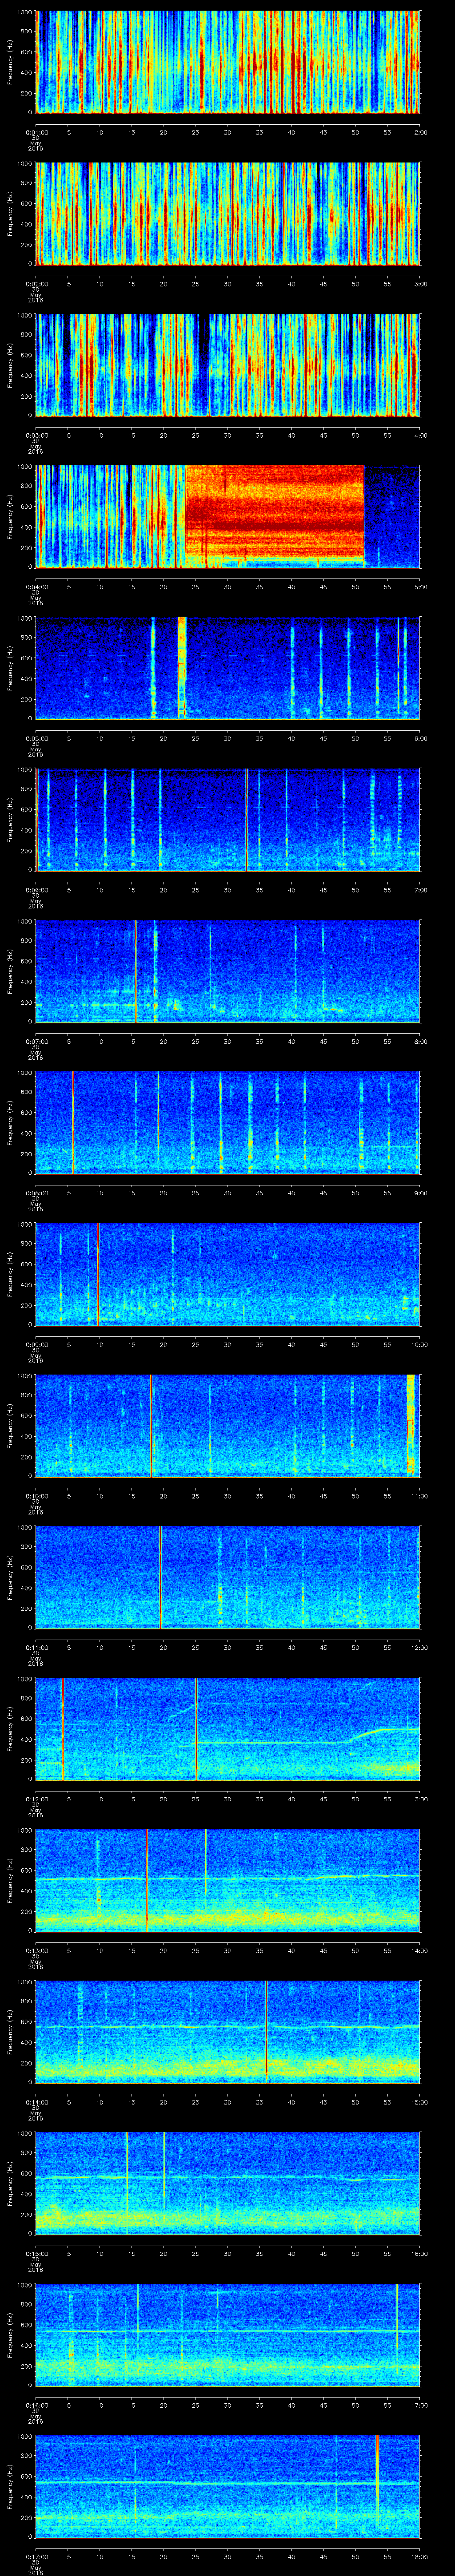The height and width of the screenshot is (2576, 455).
Task: Click the '0:03:00' start time label
Action: (x=36, y=435)
